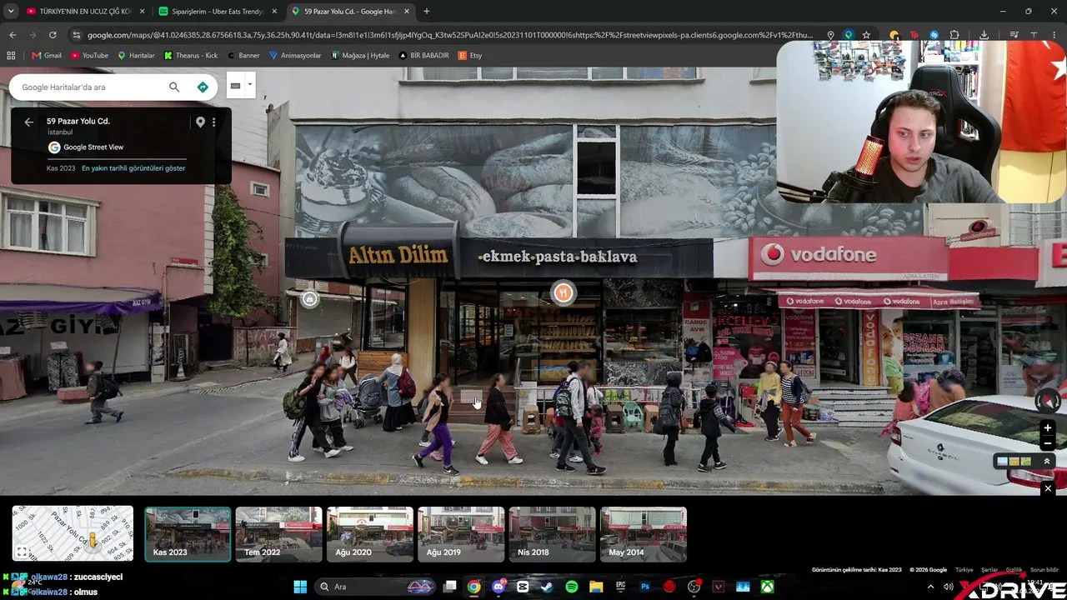The width and height of the screenshot is (1067, 600).
Task: Open Spotify from the taskbar
Action: pos(572,587)
